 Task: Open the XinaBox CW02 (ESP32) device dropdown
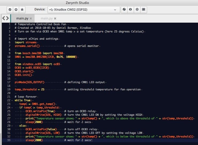(84, 10)
